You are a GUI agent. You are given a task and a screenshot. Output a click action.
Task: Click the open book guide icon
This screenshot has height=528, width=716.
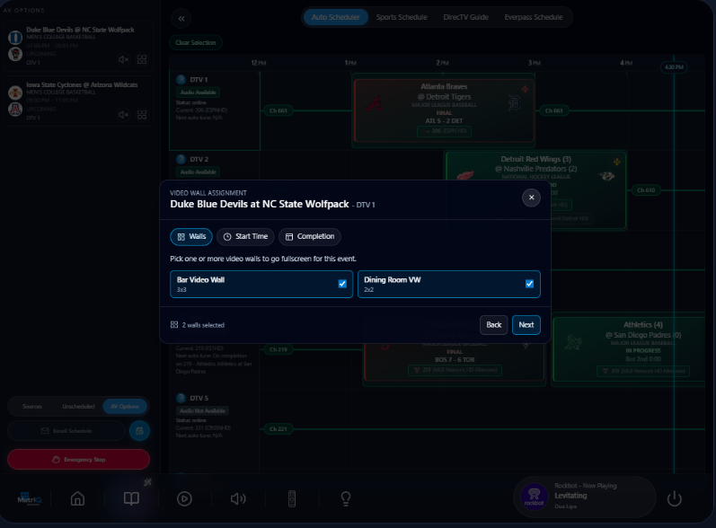coord(131,499)
